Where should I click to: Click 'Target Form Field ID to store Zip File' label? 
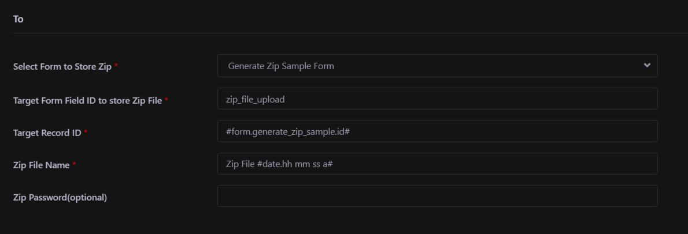(87, 100)
